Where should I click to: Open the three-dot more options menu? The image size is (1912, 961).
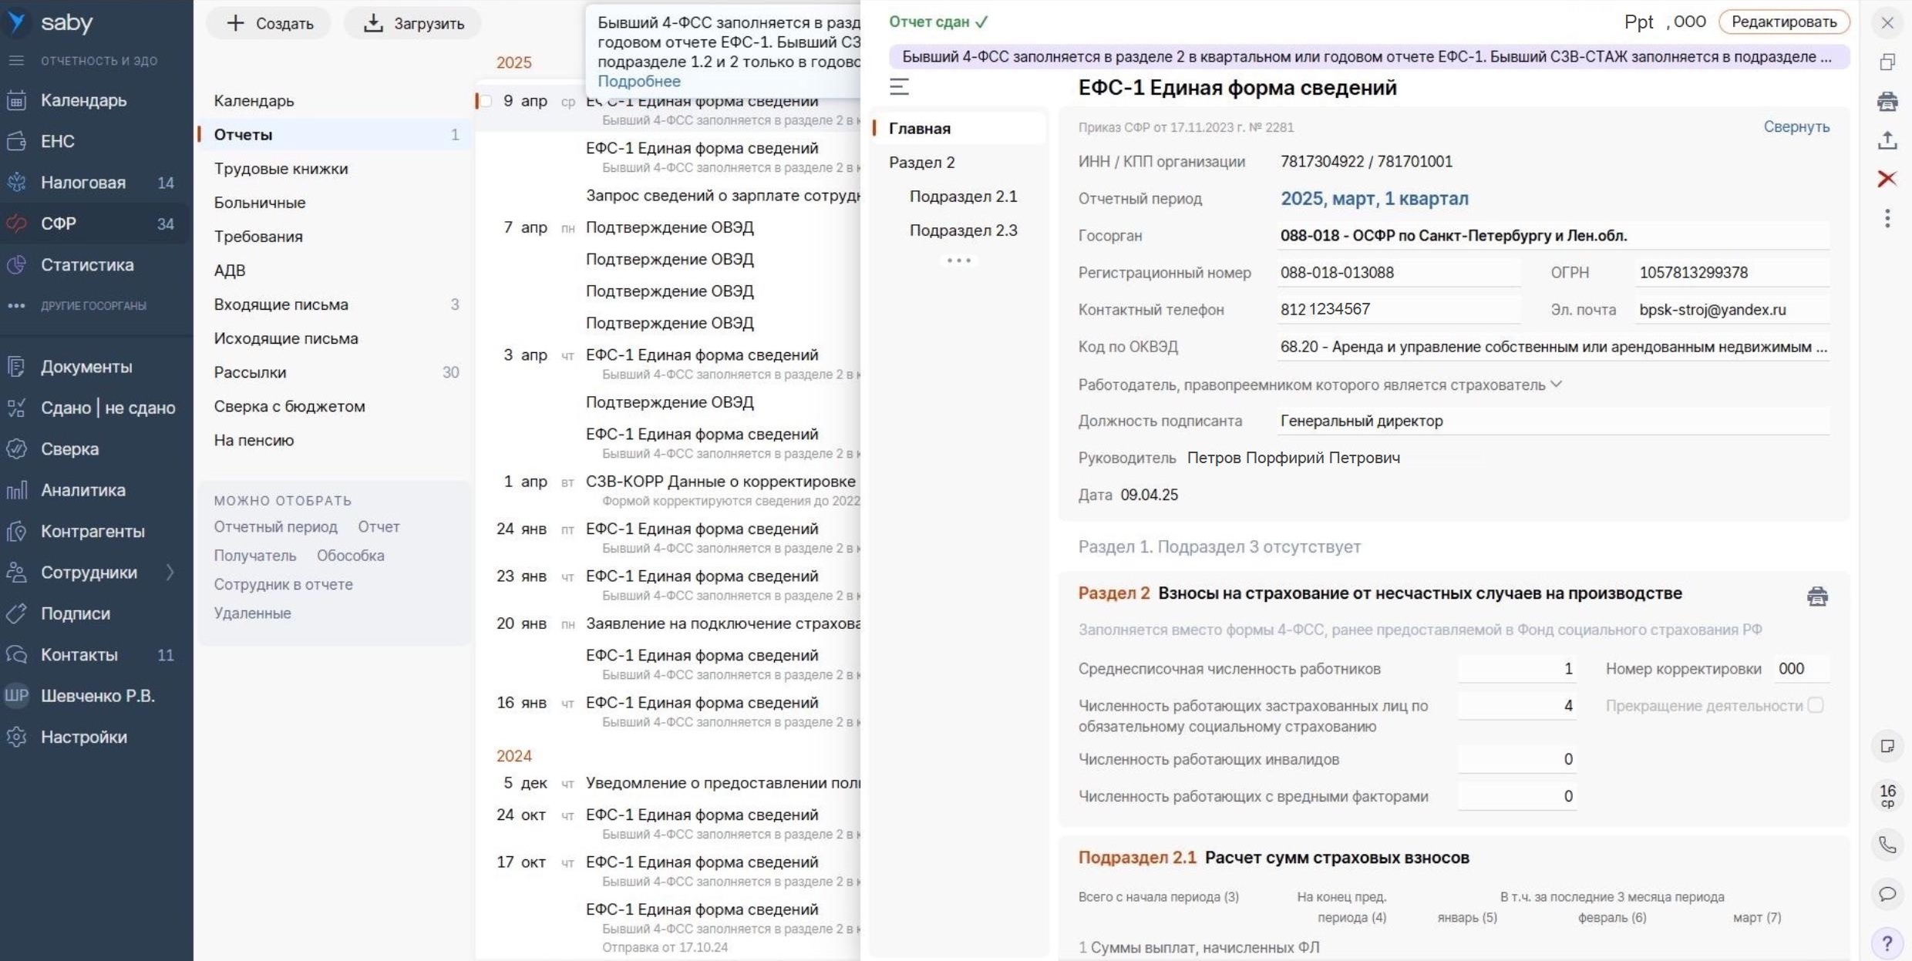tap(1888, 219)
